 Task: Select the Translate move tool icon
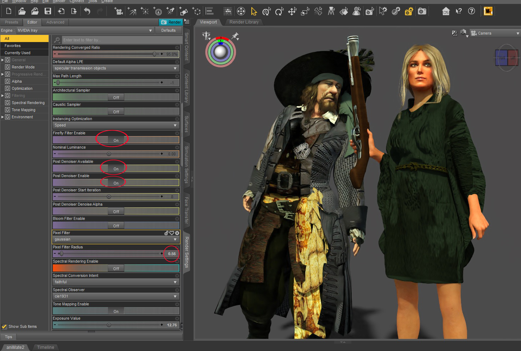(292, 12)
